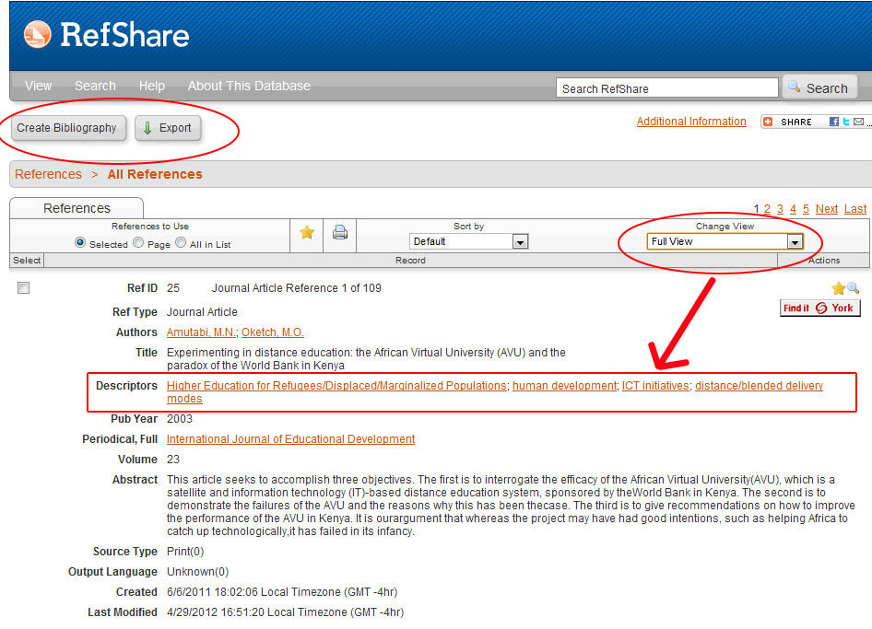Click the star My List icon in toolbar
Screen dimensions: 872x629
(306, 233)
